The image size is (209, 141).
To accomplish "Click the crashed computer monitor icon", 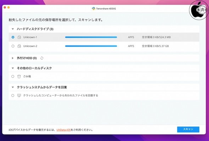I will (x=19, y=95).
